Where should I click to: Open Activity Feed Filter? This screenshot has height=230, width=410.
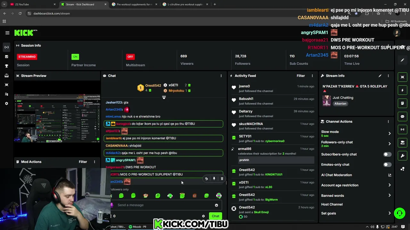(x=300, y=76)
